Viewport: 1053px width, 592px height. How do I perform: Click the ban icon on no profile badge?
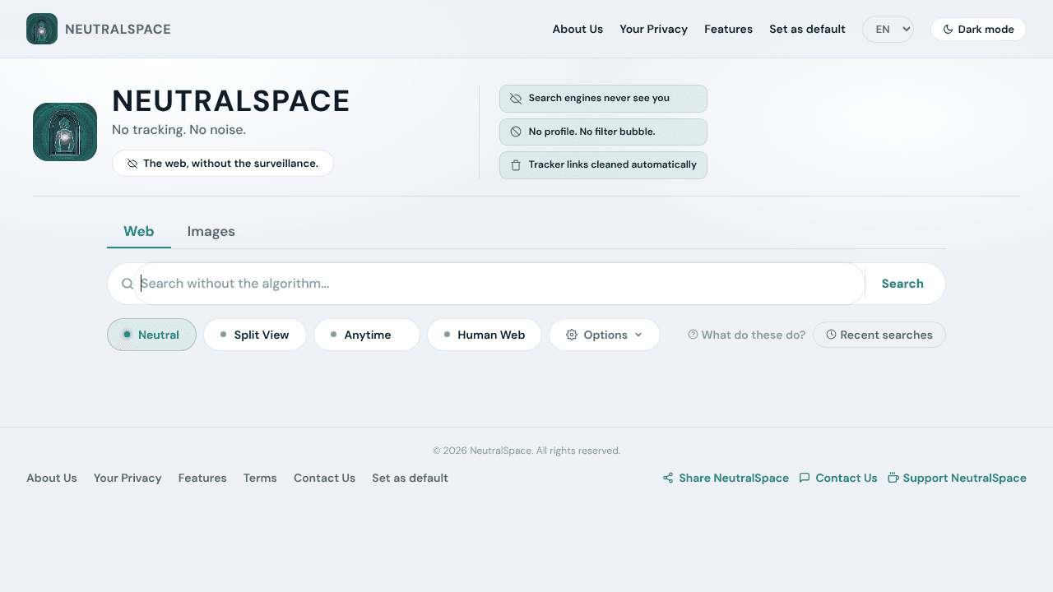(x=516, y=132)
